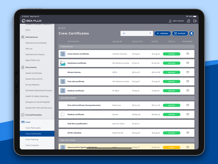Select the Padi dive qualification row title
The image size is (218, 164).
tap(77, 124)
